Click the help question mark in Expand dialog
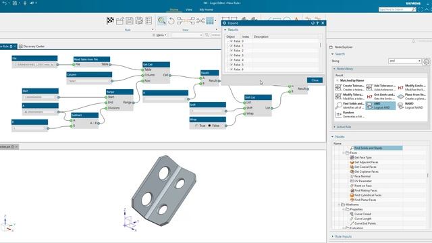Screen dimensions: 432x243 pos(317,23)
